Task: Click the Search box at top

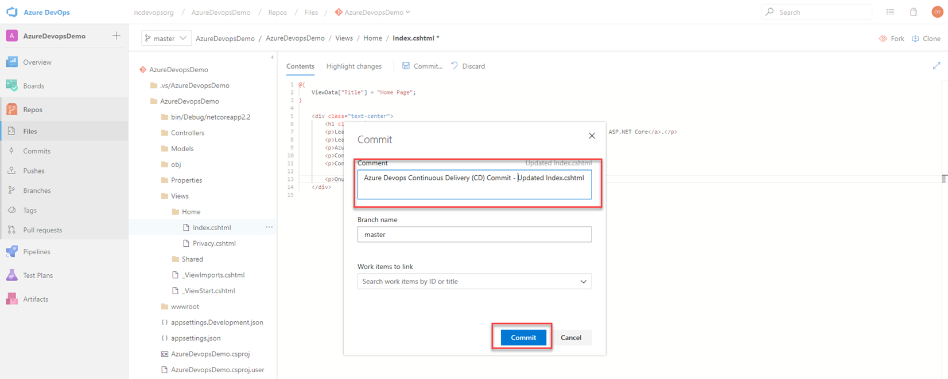Action: 817,12
